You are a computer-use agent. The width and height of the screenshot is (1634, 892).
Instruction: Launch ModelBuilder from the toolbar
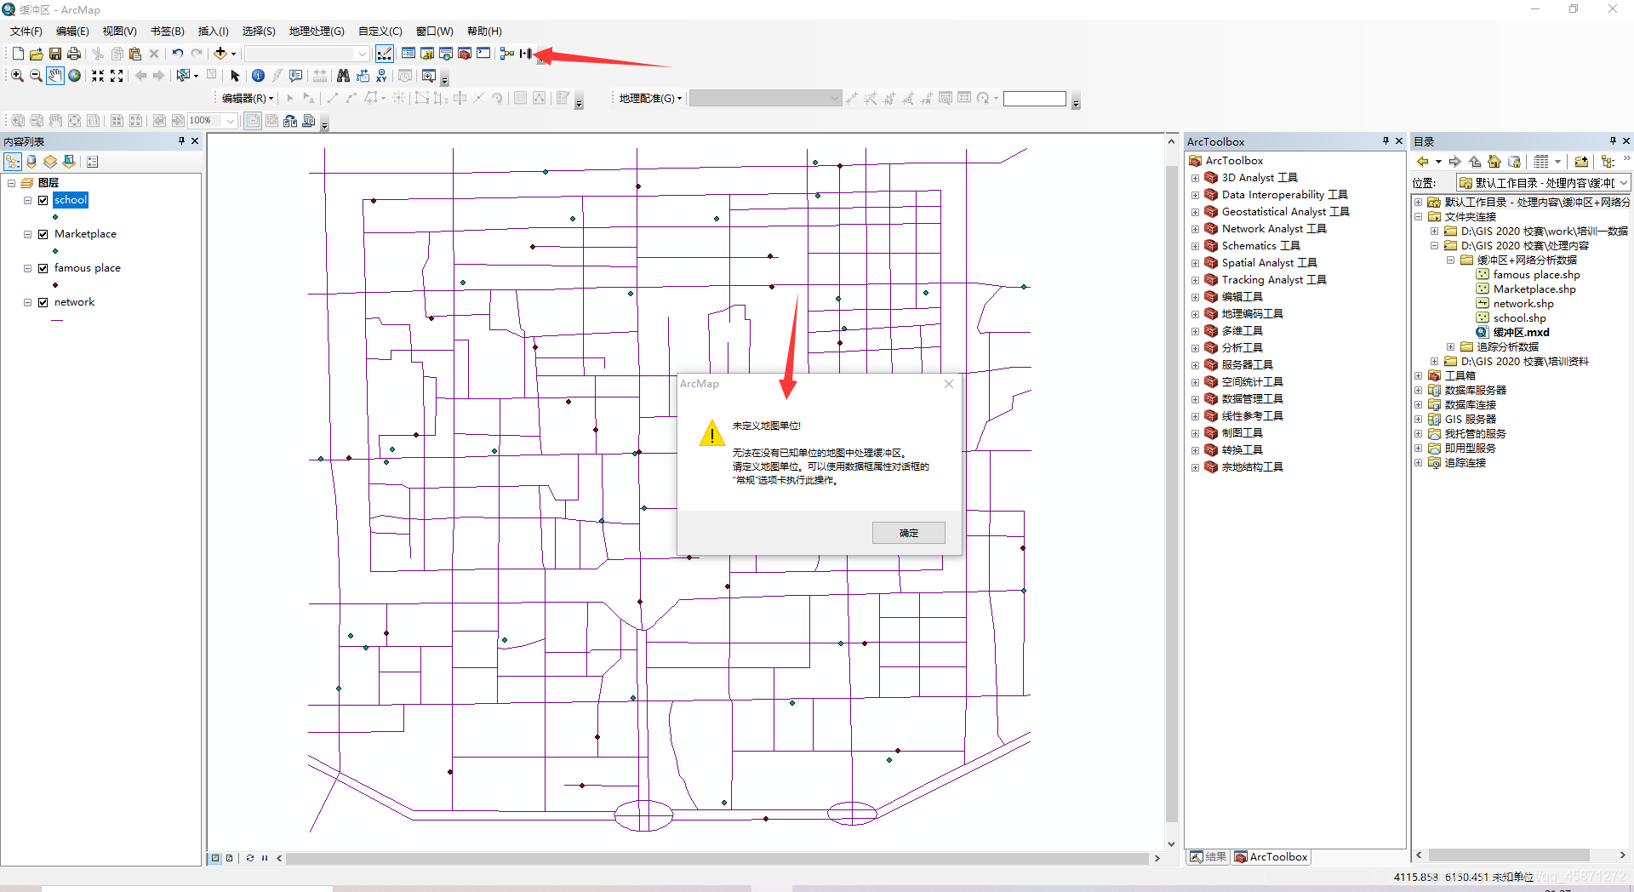click(x=507, y=54)
